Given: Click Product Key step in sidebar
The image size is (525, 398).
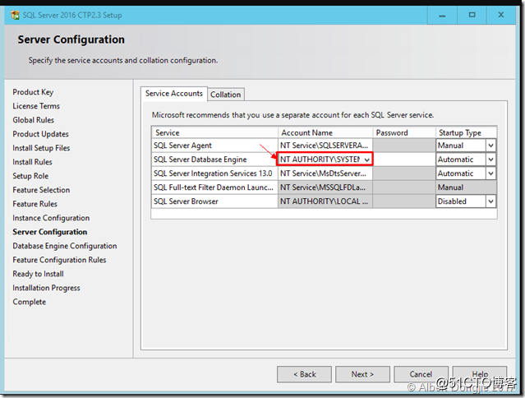Looking at the screenshot, I should click(33, 92).
